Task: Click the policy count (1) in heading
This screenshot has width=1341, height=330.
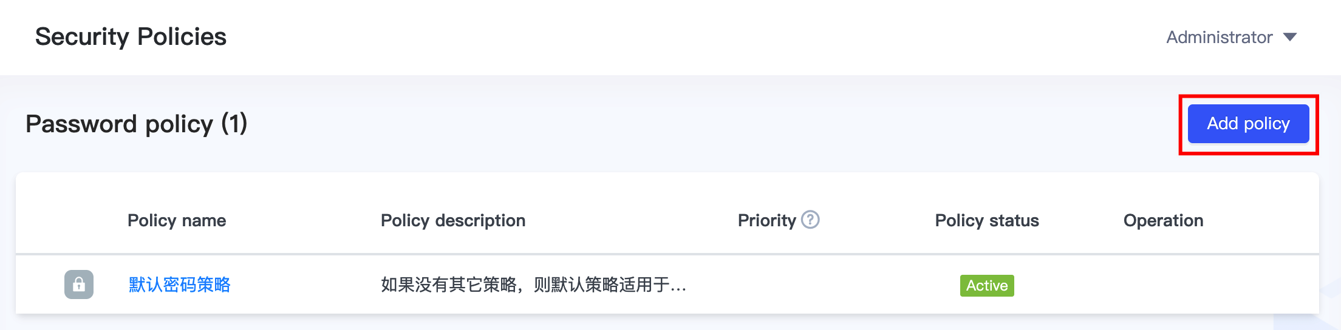Action: 234,124
